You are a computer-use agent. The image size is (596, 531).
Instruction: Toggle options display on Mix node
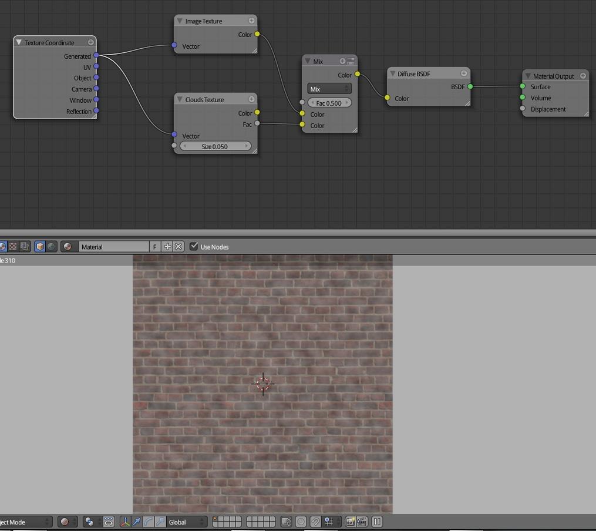[x=351, y=61]
